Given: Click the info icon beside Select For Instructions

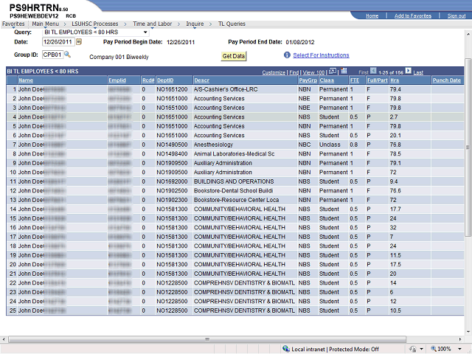Looking at the screenshot, I should [286, 55].
